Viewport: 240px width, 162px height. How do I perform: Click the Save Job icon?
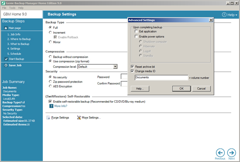[6, 65]
